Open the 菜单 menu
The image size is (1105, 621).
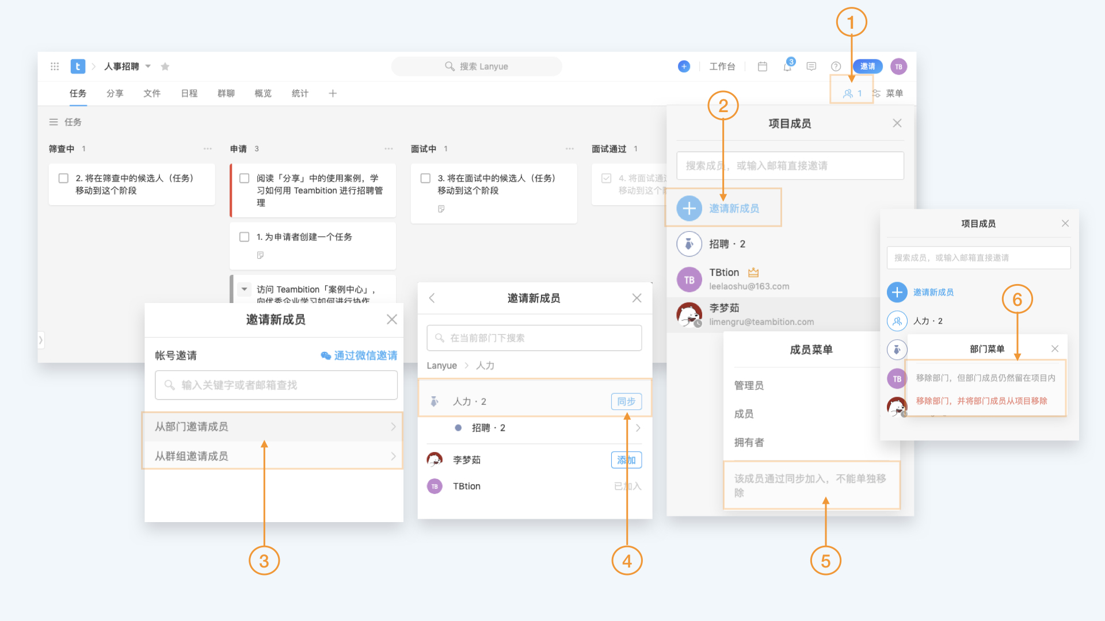pyautogui.click(x=888, y=94)
